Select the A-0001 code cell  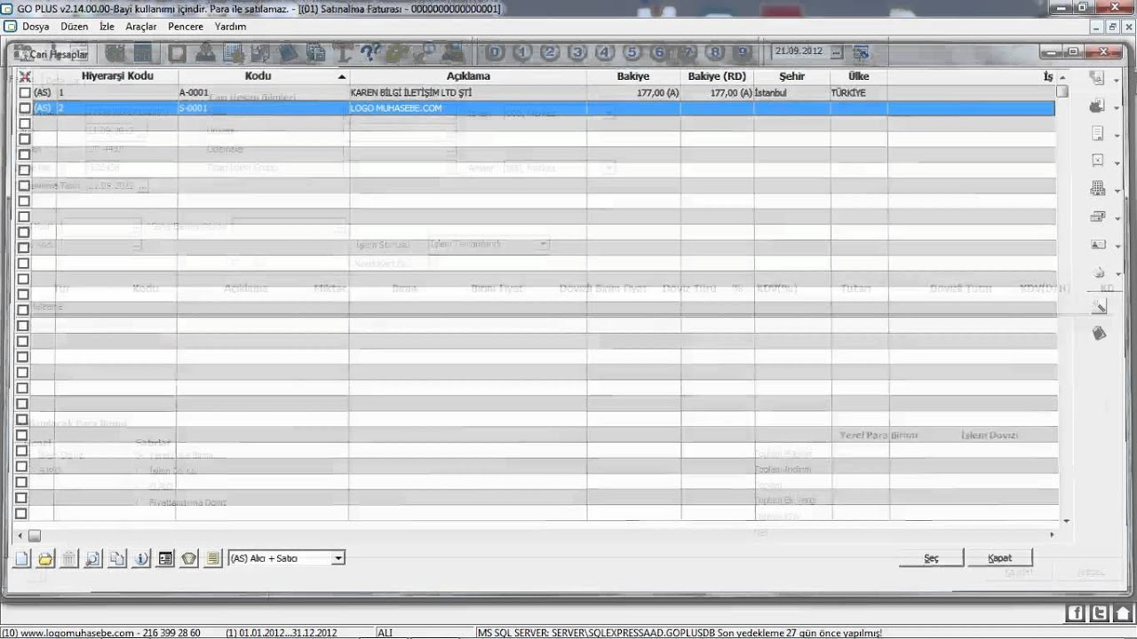[263, 92]
